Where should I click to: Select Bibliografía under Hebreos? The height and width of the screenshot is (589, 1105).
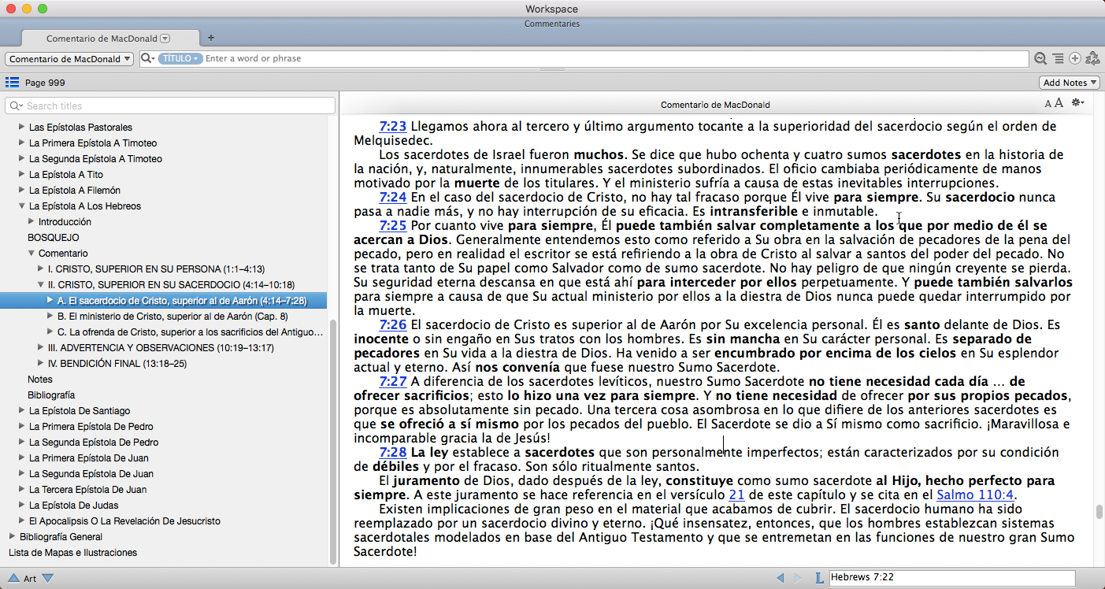[51, 395]
